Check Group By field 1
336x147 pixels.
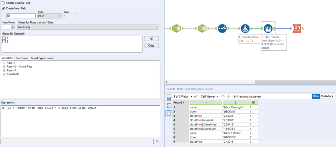pyautogui.click(x=4, y=38)
